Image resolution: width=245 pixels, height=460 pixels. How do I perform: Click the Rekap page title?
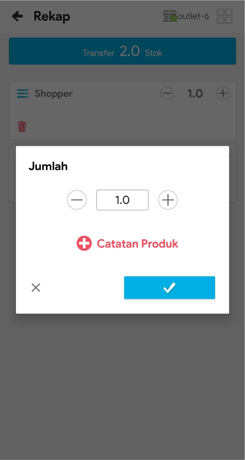[x=52, y=16]
